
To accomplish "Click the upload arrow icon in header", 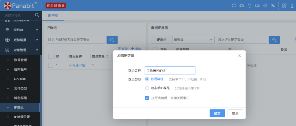I will 292,6.
